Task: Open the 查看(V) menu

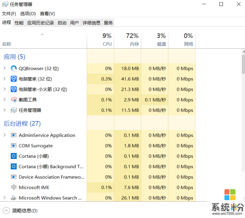Action: tap(47, 14)
